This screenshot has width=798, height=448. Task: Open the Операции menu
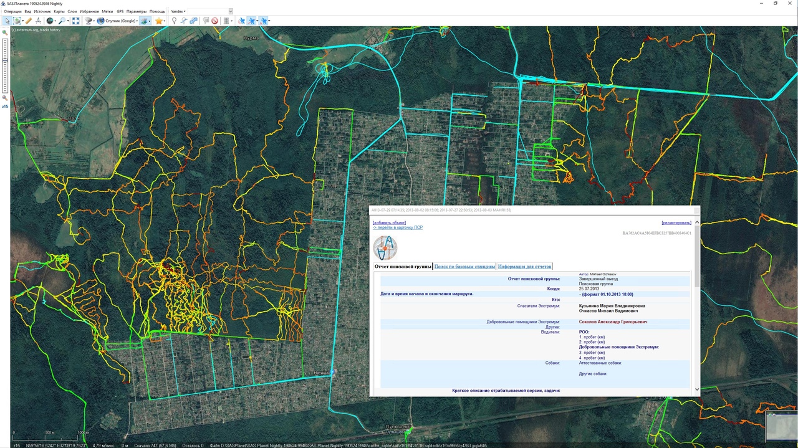click(x=12, y=11)
